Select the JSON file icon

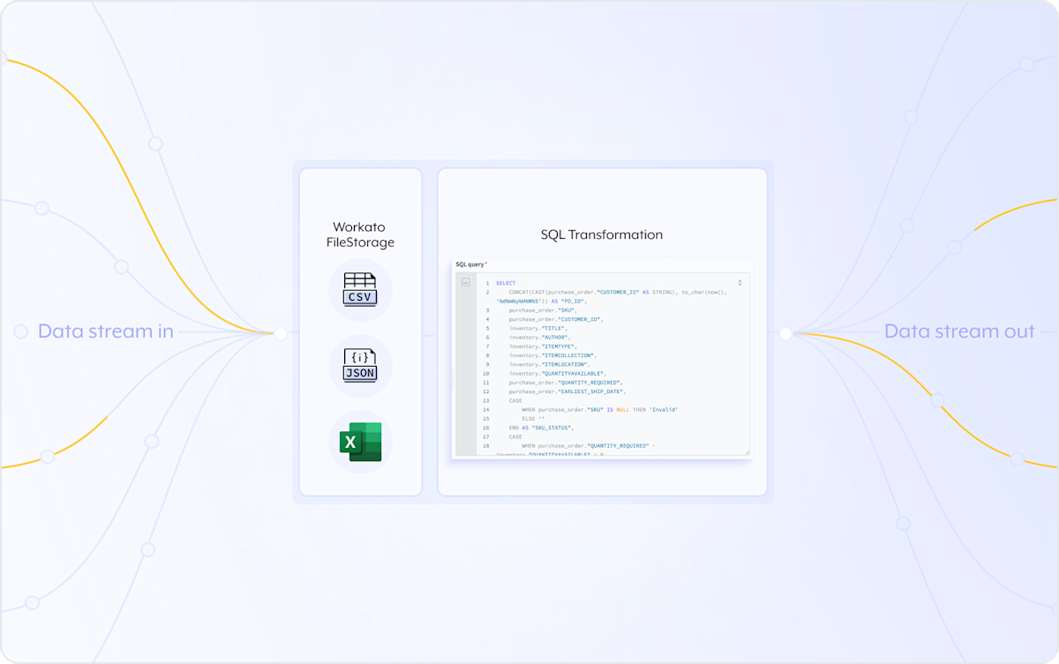coord(360,365)
